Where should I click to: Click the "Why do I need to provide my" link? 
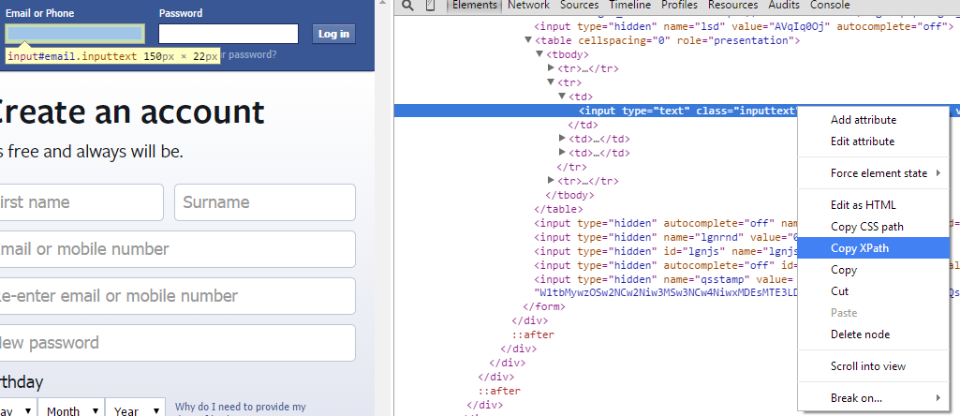[240, 407]
